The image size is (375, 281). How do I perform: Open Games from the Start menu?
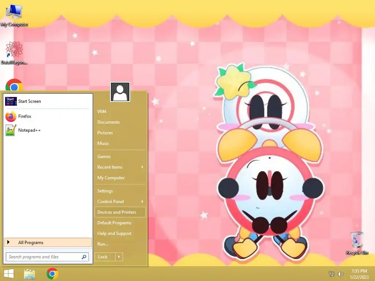[120, 157]
